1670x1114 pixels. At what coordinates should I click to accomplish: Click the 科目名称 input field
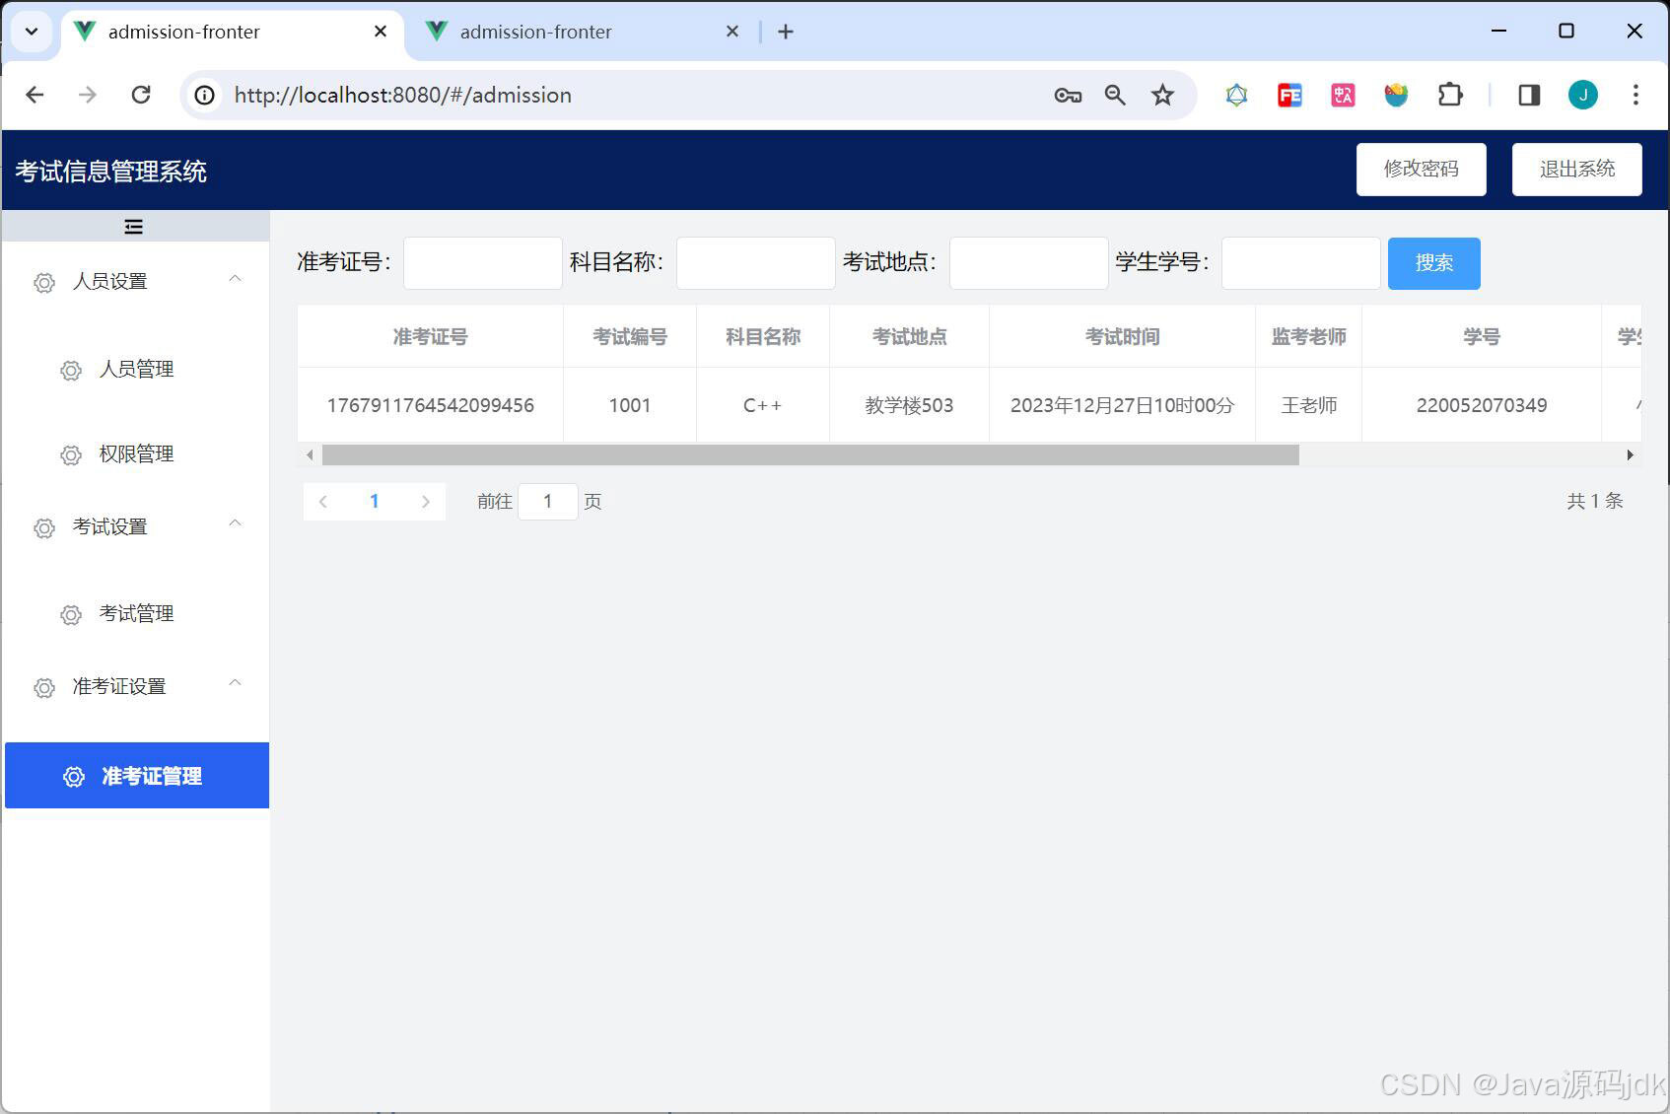[755, 263]
